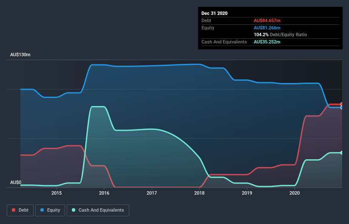Click the AU$0 y-axis label
Viewport: 349px width, 224px height.
16,182
